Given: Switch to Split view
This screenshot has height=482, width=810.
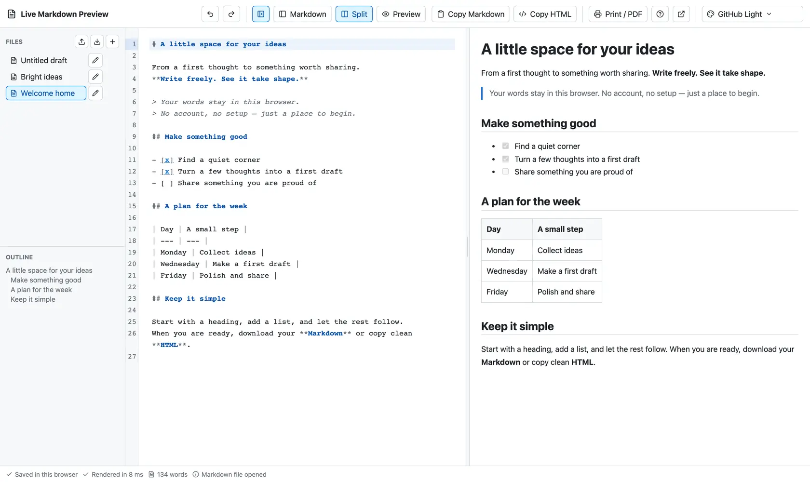Looking at the screenshot, I should click(x=354, y=14).
